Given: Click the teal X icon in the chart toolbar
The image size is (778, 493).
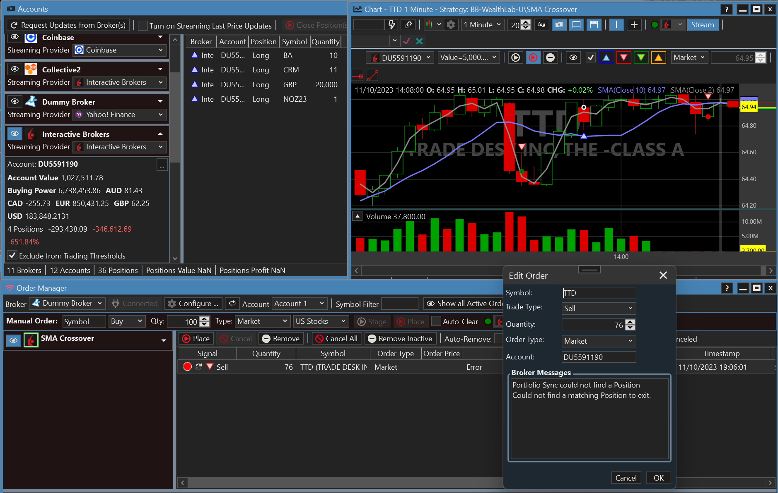Looking at the screenshot, I should 419,41.
